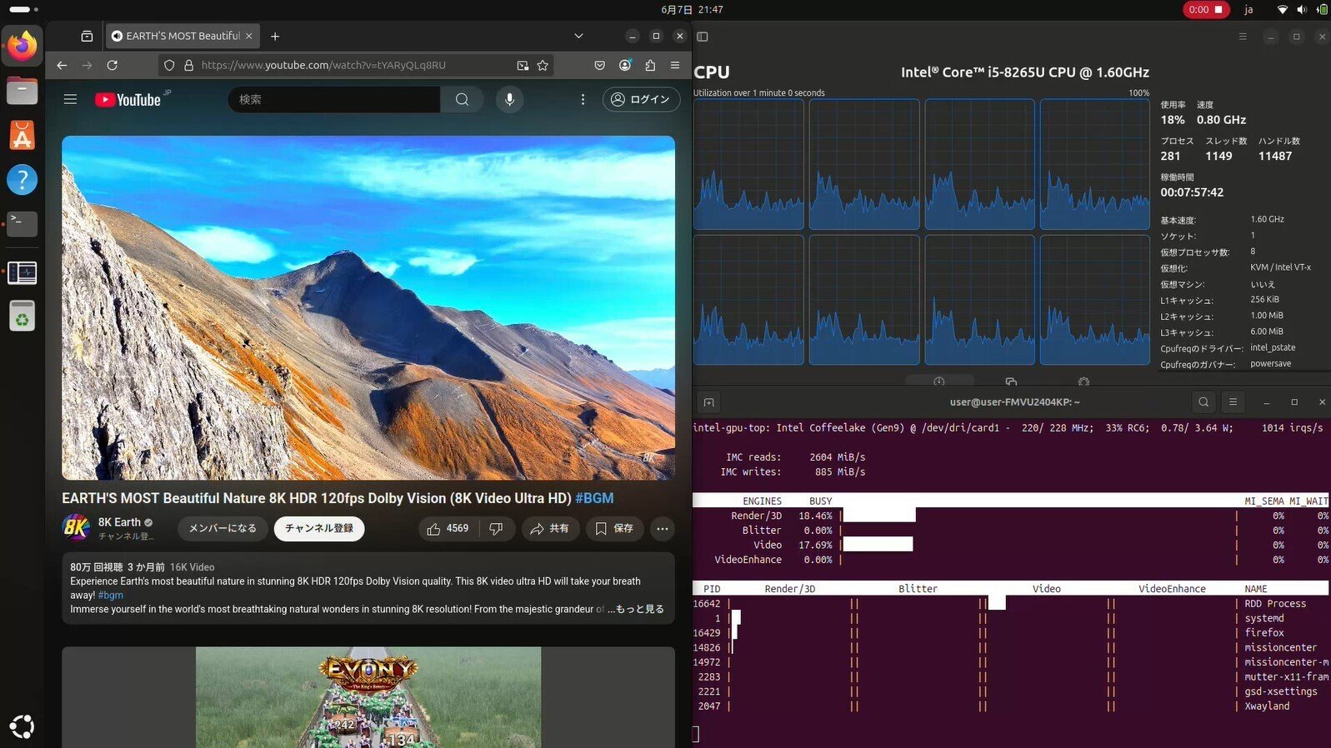Close the EARTH'S MOST Beautiful tab
The height and width of the screenshot is (748, 1331).
(x=248, y=36)
